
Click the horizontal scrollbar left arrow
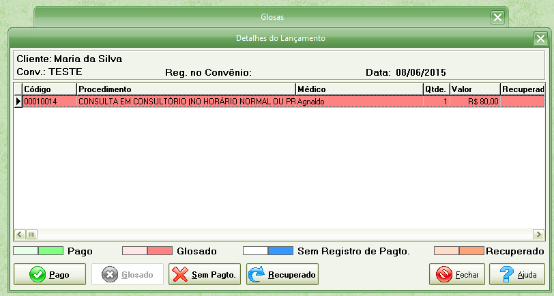coord(20,234)
